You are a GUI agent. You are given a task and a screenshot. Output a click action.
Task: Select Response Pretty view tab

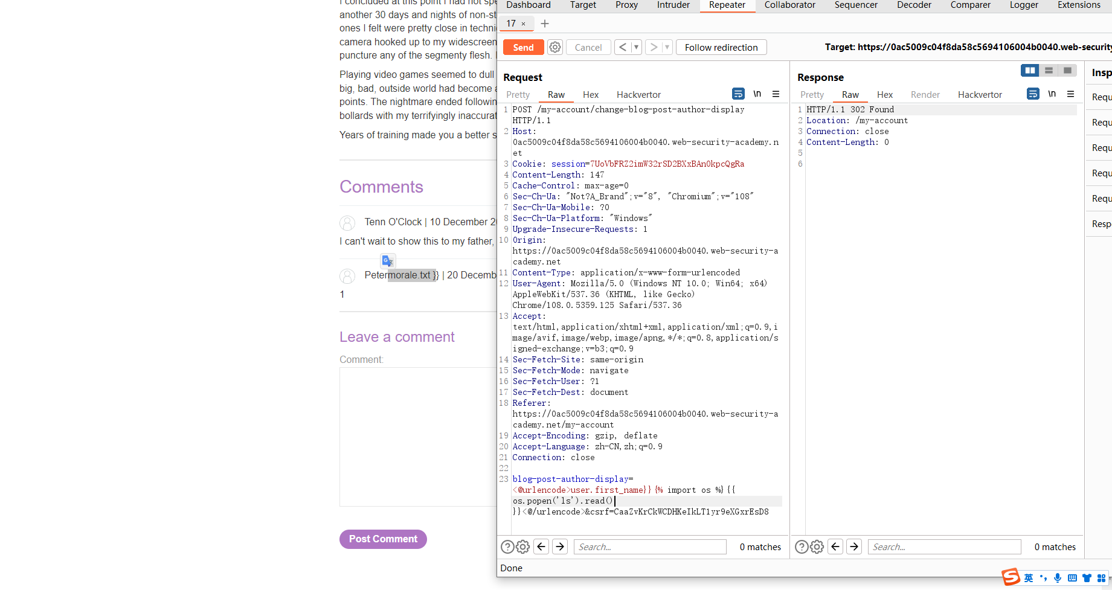point(812,94)
